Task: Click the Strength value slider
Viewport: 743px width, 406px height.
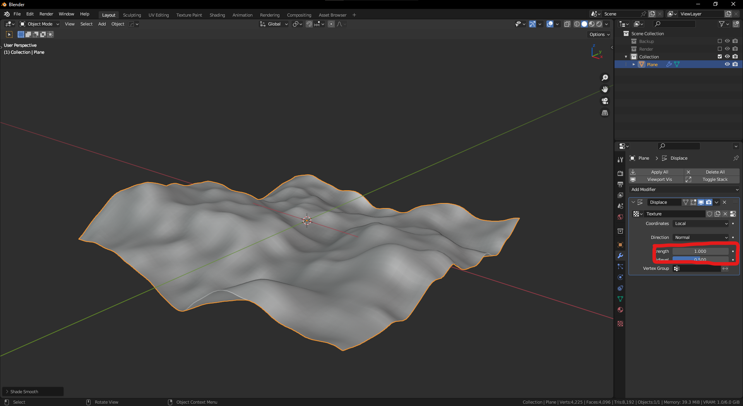Action: pos(700,251)
